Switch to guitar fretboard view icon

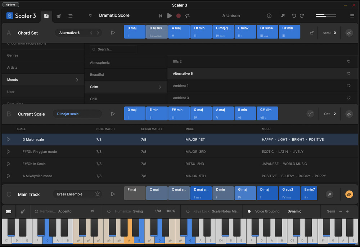22,211
